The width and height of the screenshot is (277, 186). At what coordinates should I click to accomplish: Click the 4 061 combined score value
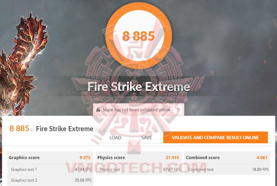tap(262, 157)
